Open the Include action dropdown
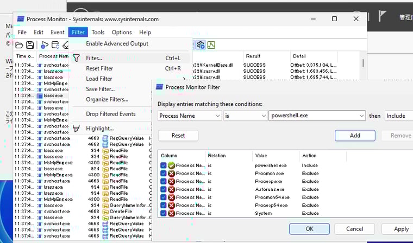This screenshot has height=243, width=413. point(399,116)
